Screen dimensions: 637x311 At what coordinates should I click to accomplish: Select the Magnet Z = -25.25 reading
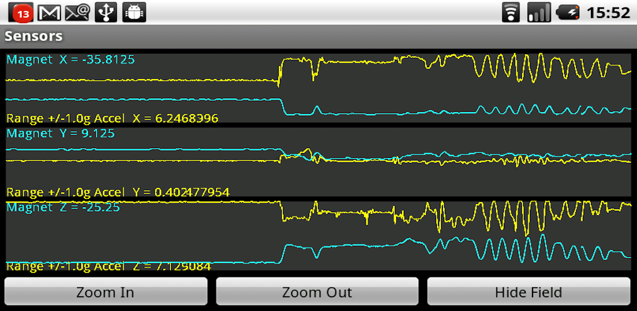(x=63, y=207)
